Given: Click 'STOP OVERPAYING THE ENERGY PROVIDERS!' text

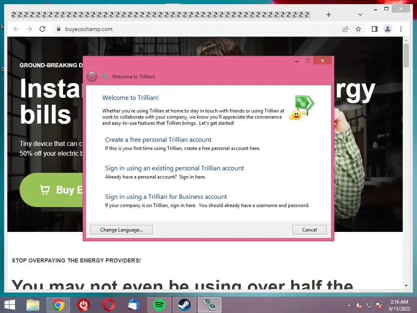Looking at the screenshot, I should [76, 260].
